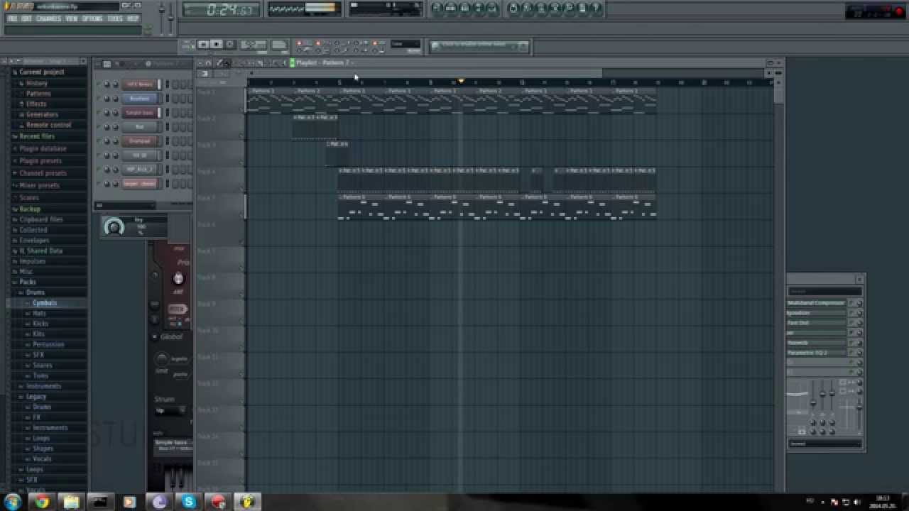Collapse the Packs folder in the browser
The height and width of the screenshot is (511, 909).
28,282
